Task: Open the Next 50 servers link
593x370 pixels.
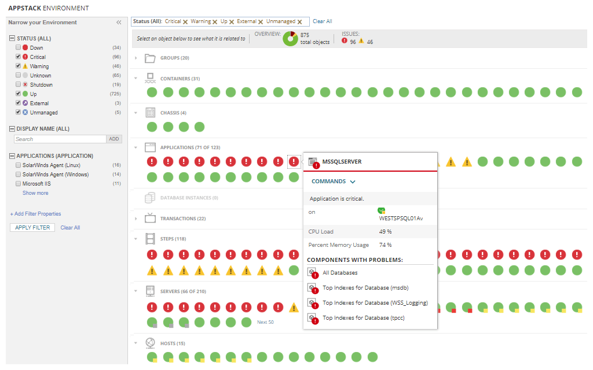Action: [265, 322]
